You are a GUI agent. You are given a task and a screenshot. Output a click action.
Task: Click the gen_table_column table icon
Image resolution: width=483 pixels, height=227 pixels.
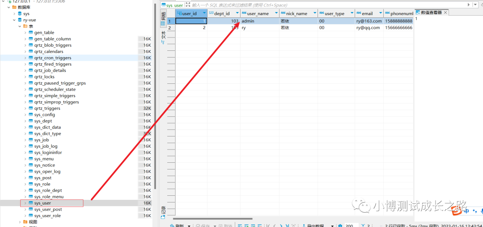(31, 39)
